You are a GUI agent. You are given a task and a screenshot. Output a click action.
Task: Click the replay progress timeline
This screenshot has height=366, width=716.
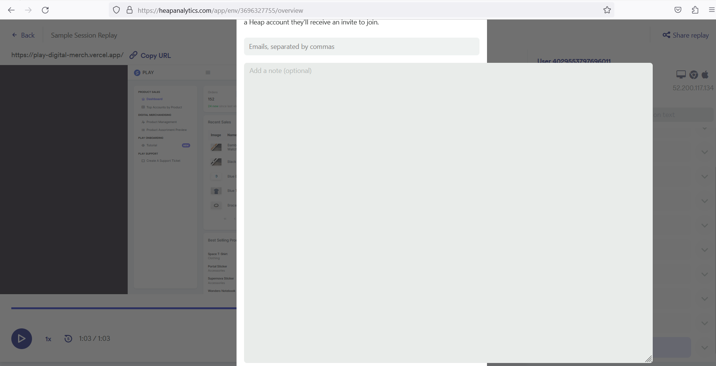click(x=124, y=308)
